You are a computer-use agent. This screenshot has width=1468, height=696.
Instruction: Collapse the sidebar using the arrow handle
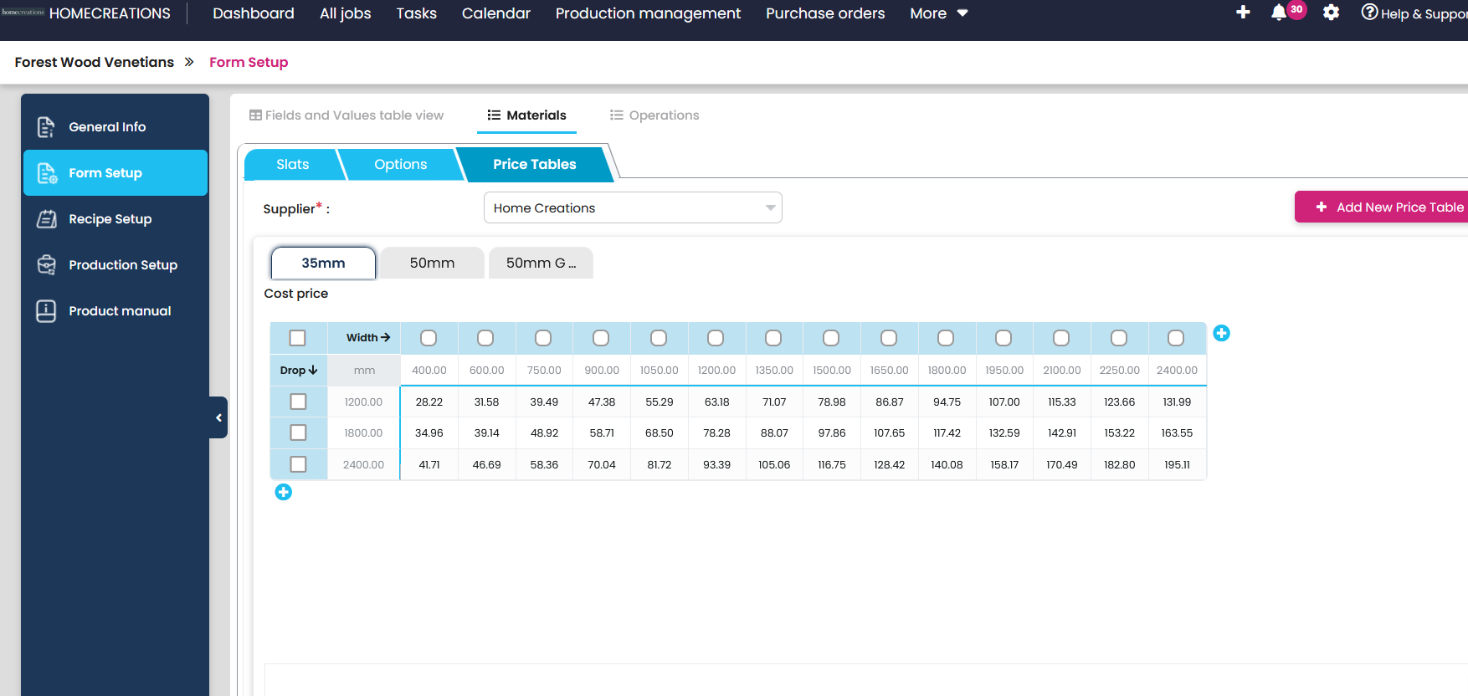(218, 417)
